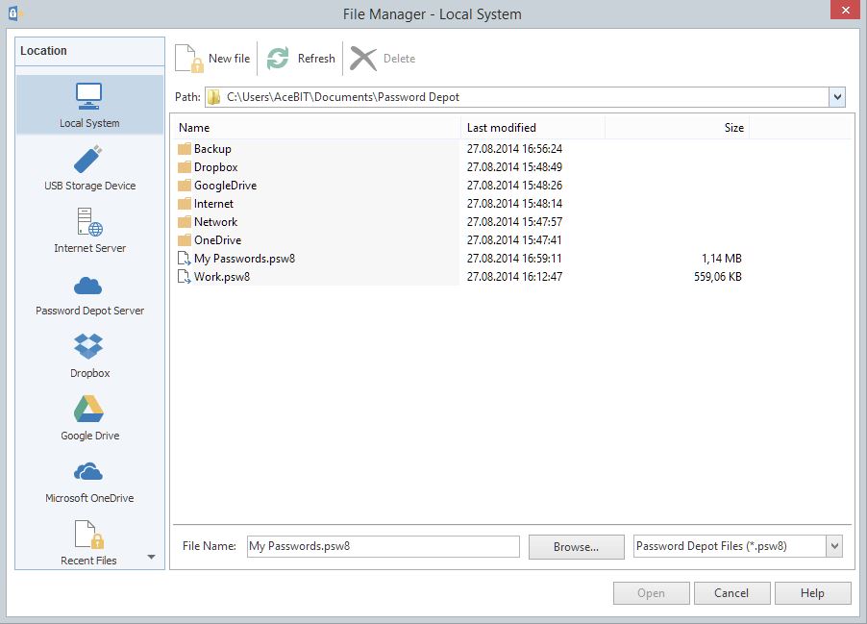Open the Help button
The image size is (867, 624).
pyautogui.click(x=812, y=592)
